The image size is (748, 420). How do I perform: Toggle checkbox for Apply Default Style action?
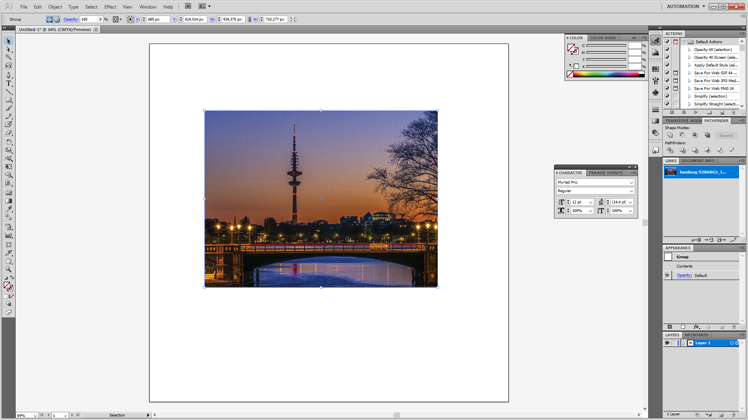pyautogui.click(x=667, y=65)
